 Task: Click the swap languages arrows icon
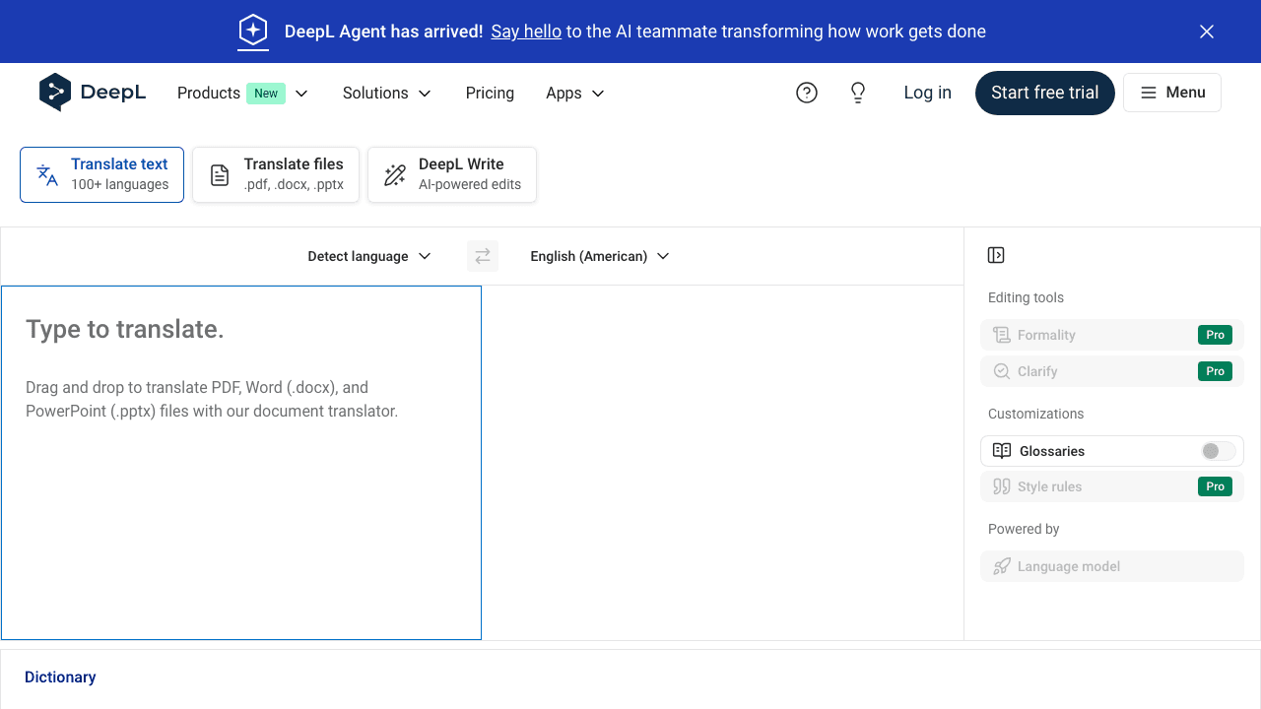tap(482, 255)
